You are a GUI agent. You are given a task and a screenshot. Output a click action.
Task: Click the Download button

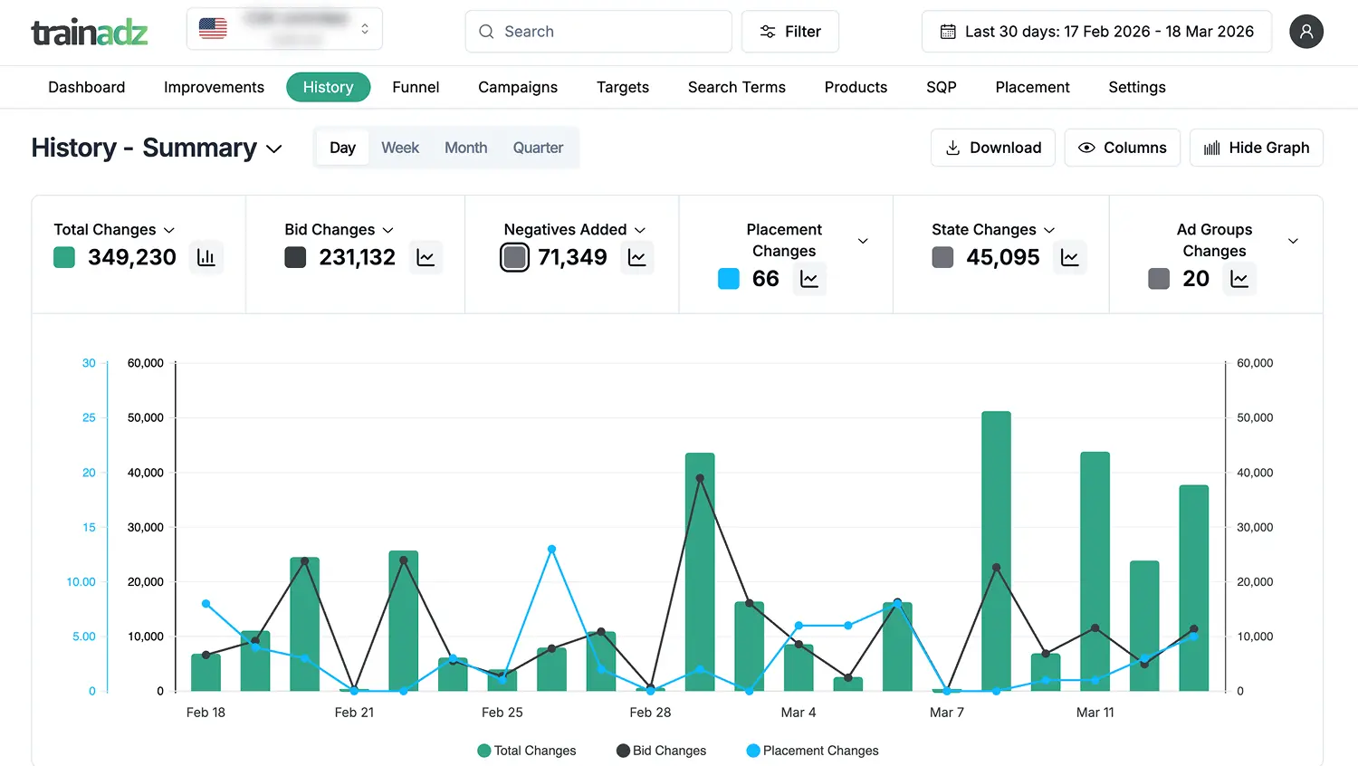pyautogui.click(x=992, y=147)
